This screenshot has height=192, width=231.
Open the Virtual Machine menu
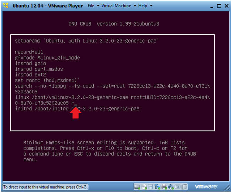[x=116, y=6]
